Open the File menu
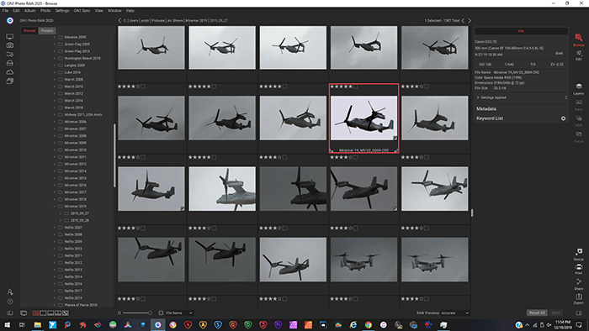Screen dimensions: 589x331 pyautogui.click(x=5, y=10)
